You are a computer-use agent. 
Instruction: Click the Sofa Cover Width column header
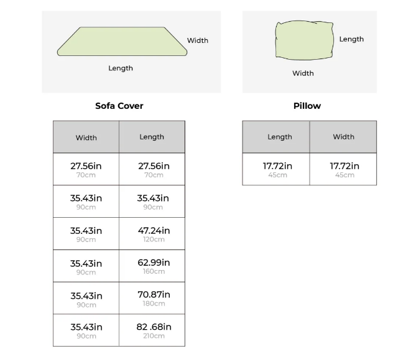click(86, 137)
